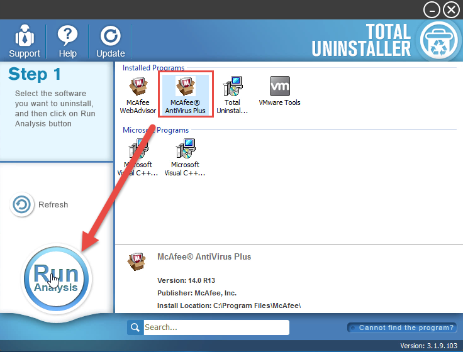
Task: Click the Refresh button
Action: click(x=39, y=204)
